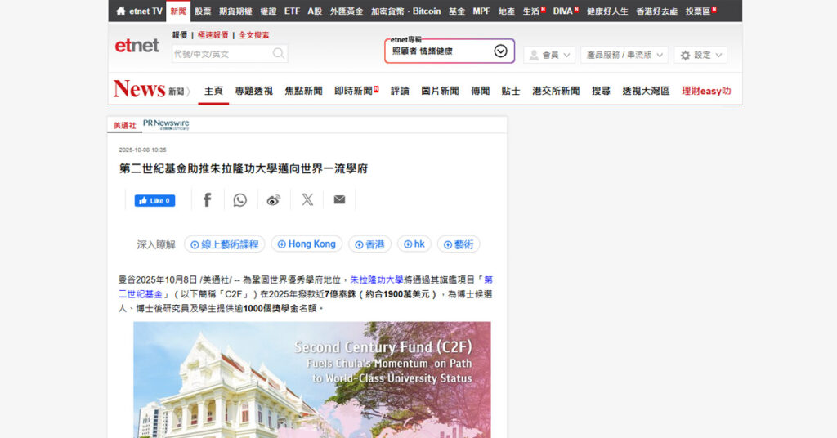Share article by email icon
The width and height of the screenshot is (837, 438).
[339, 200]
